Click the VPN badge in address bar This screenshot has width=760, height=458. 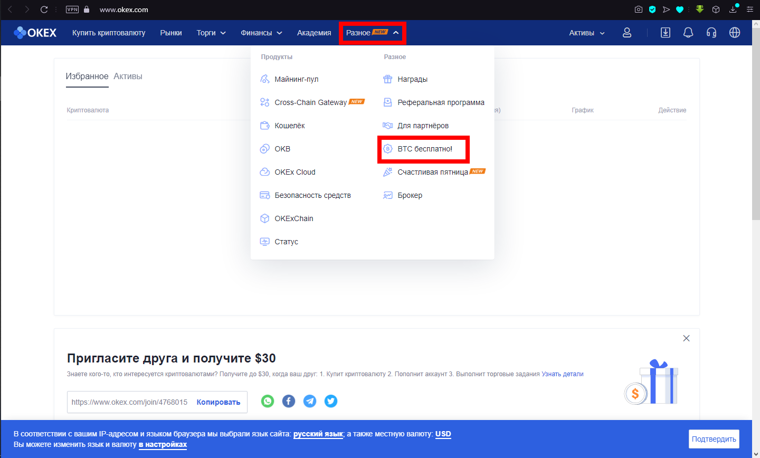tap(72, 9)
